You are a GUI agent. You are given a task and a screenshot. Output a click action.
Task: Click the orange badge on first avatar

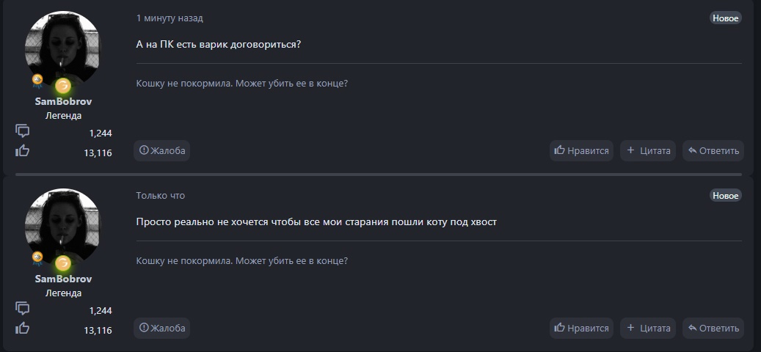(62, 85)
